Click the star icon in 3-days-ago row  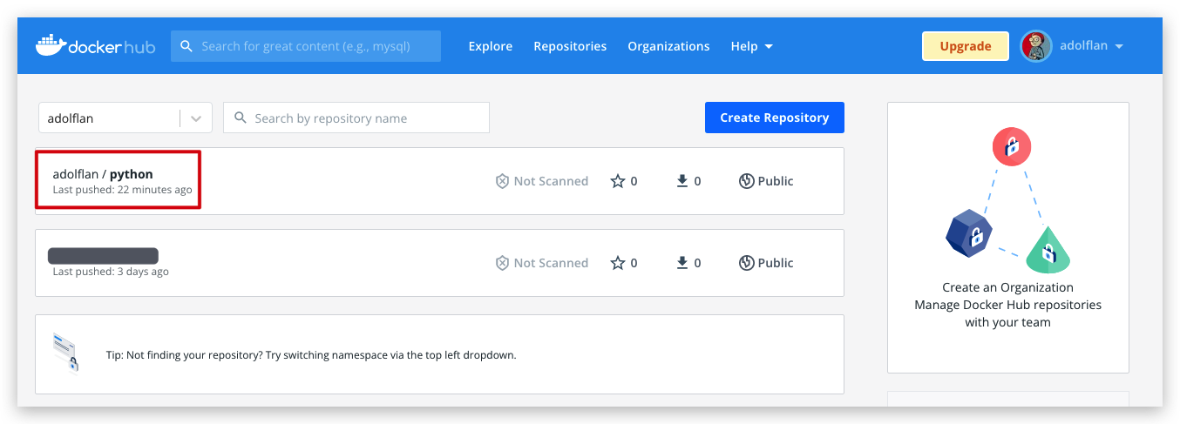coord(618,263)
